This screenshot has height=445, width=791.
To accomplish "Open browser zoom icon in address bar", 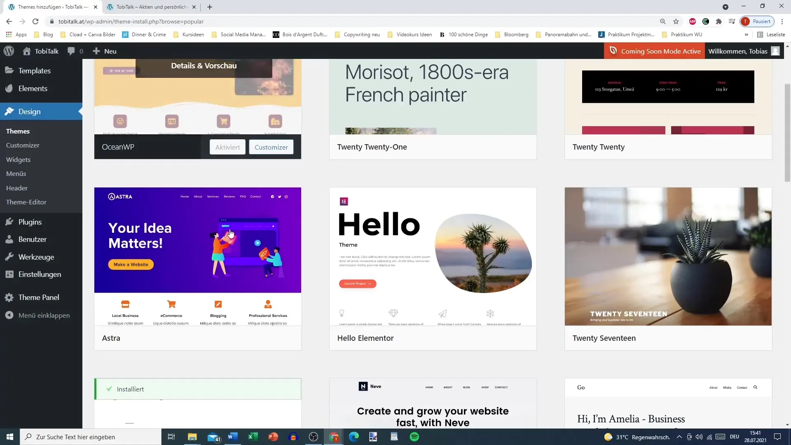I will pos(663,21).
